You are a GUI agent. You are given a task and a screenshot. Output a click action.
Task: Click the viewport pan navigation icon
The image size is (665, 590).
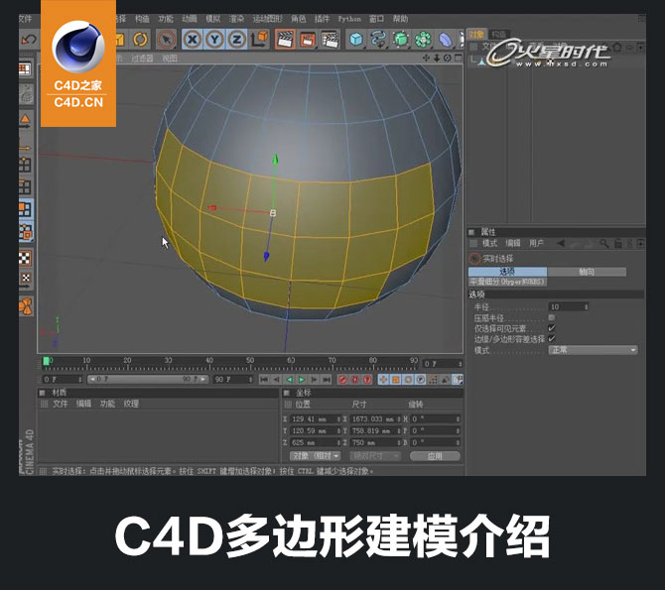426,59
